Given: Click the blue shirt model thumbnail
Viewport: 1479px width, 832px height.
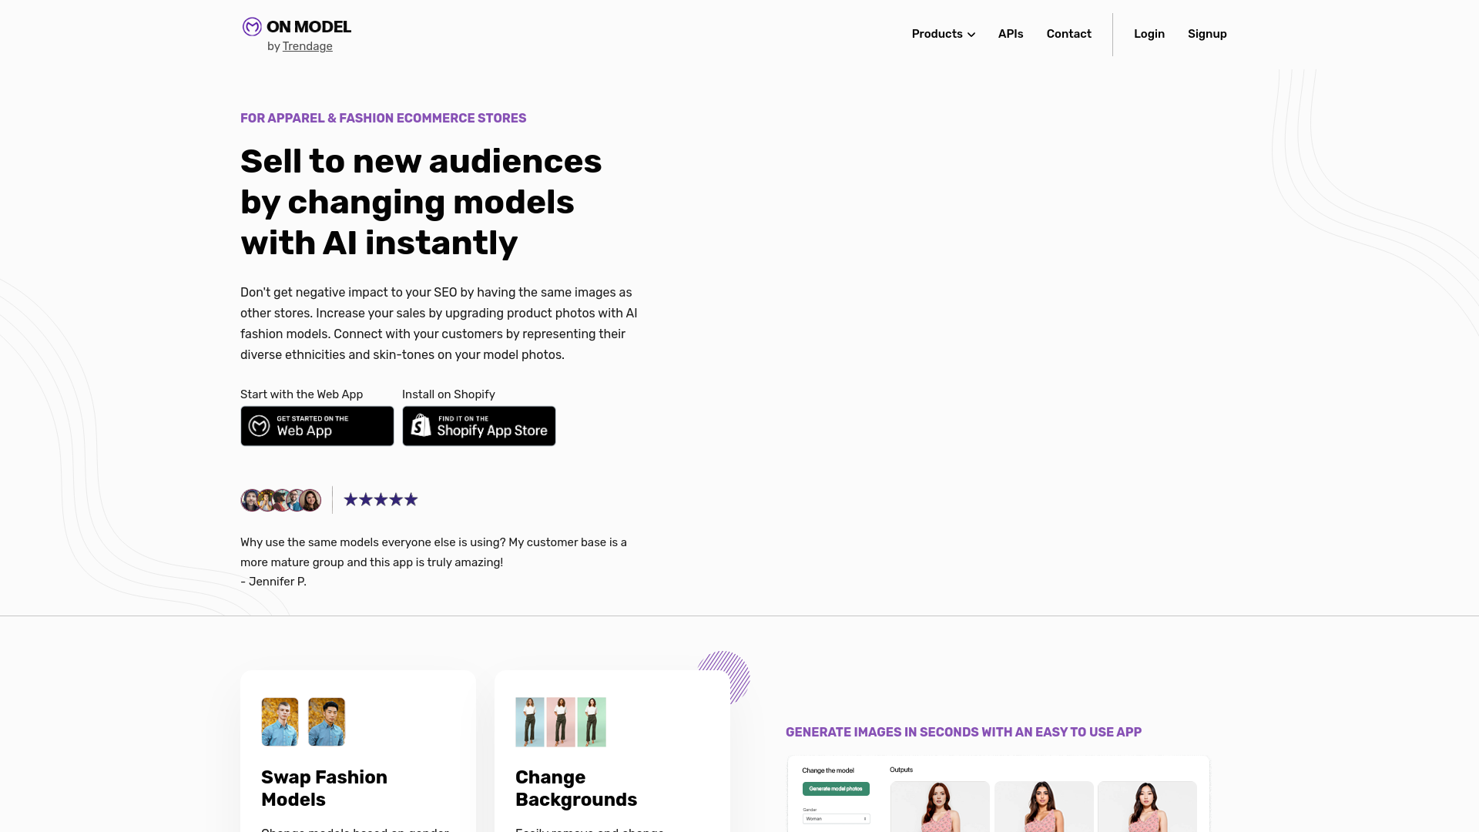Looking at the screenshot, I should (x=280, y=722).
